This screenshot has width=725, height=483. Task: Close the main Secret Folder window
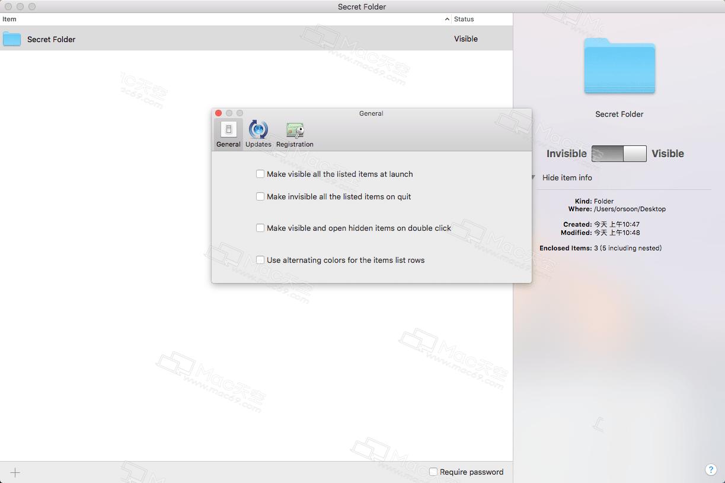pyautogui.click(x=8, y=7)
